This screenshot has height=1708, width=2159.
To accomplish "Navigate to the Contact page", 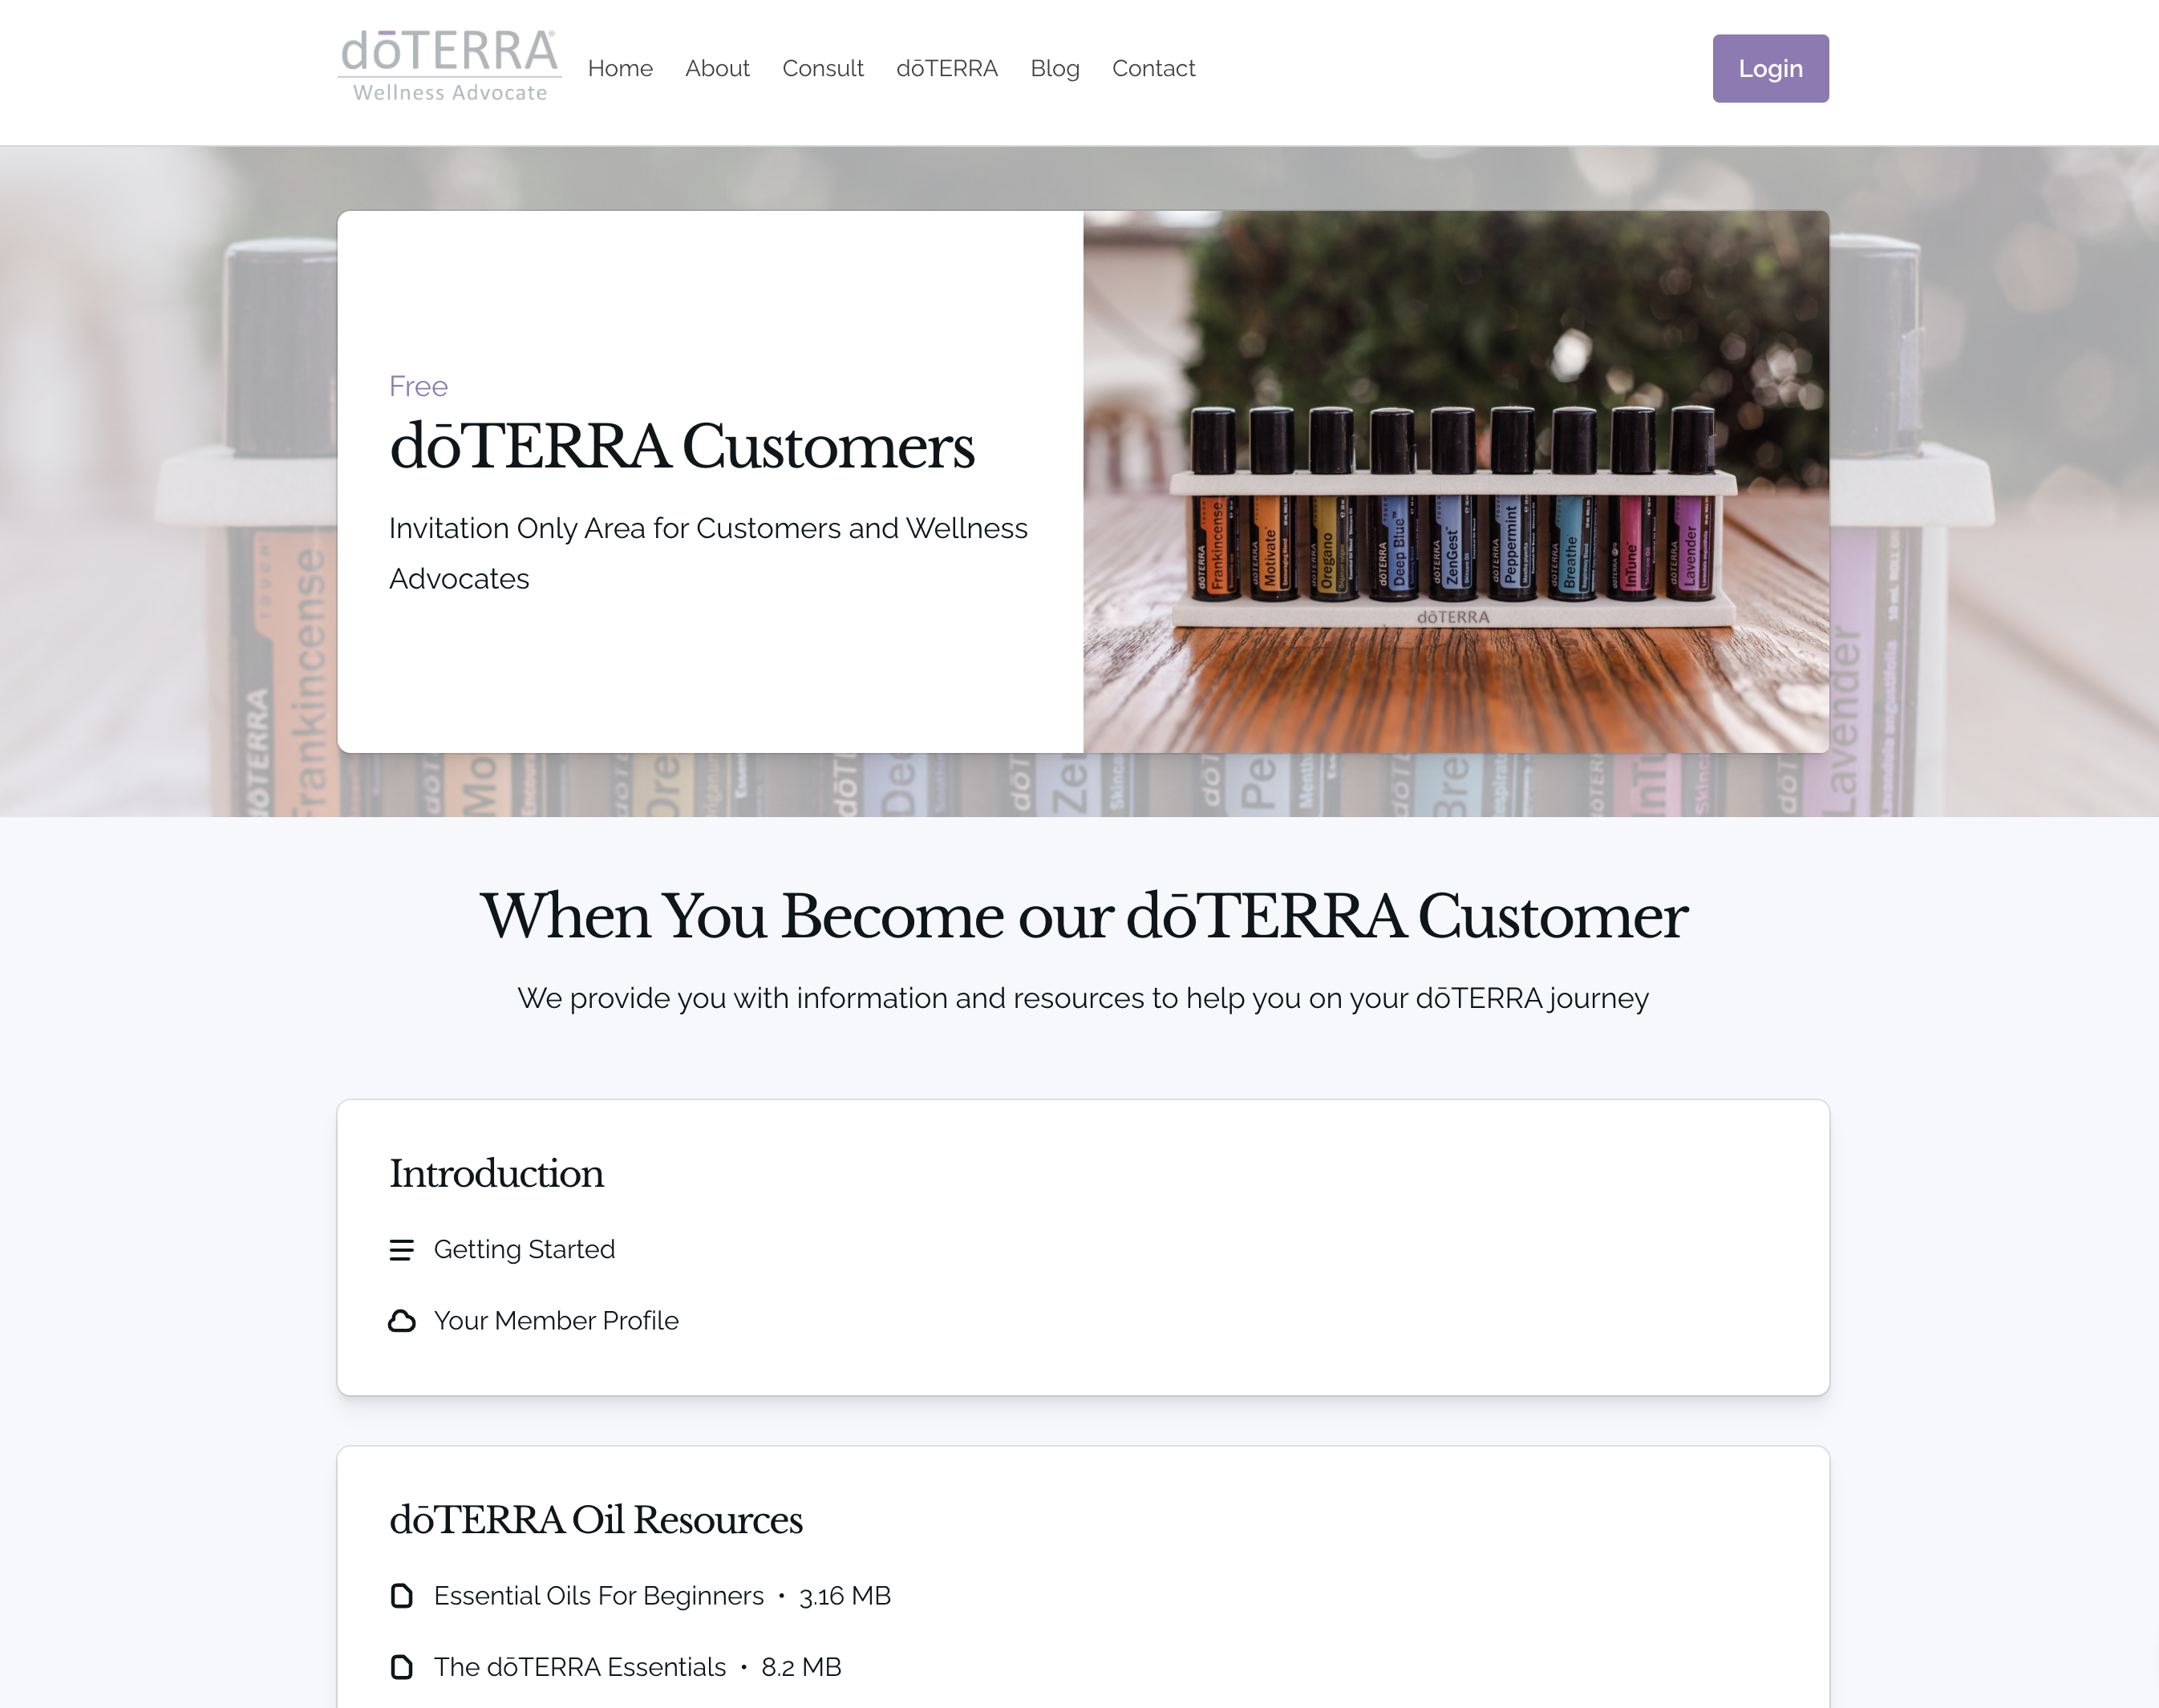I will tap(1153, 68).
